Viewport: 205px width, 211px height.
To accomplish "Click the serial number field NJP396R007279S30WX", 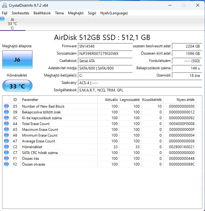I will coord(105,54).
